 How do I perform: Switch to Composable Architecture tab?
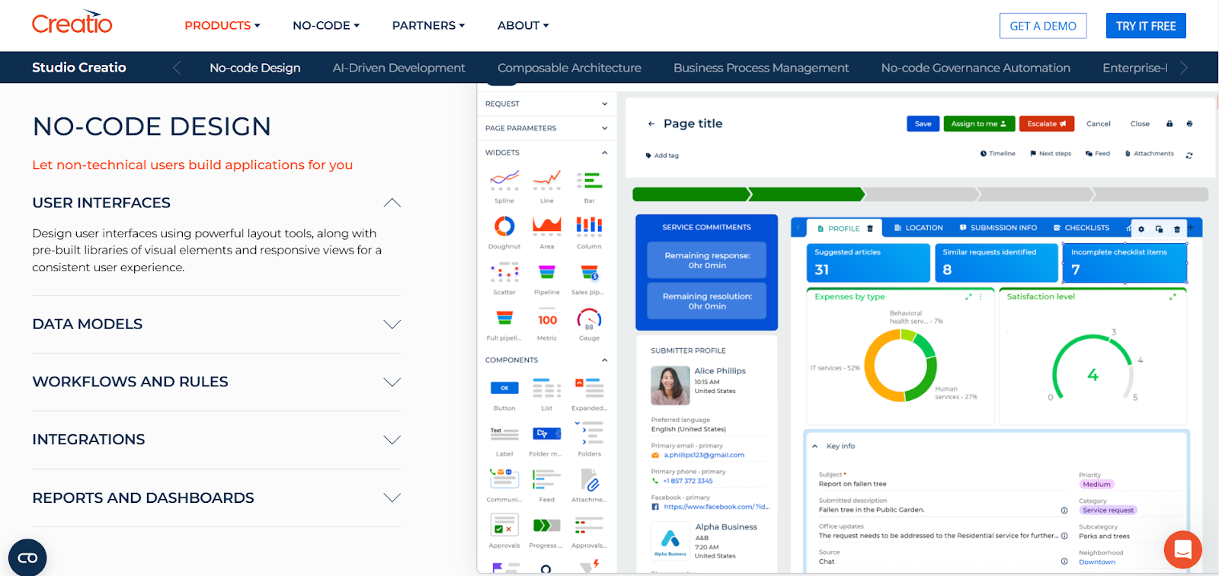click(x=569, y=68)
